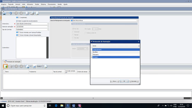Screen dimensions: 192x108
Task: Click the printer icon in toolbar
Action: tap(32, 13)
